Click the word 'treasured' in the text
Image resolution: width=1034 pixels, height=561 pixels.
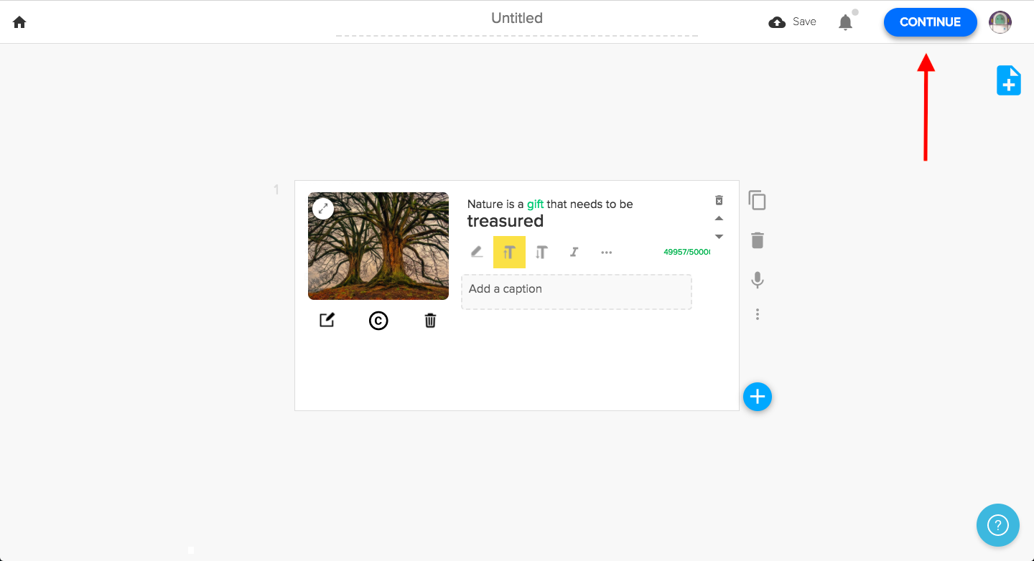(506, 221)
